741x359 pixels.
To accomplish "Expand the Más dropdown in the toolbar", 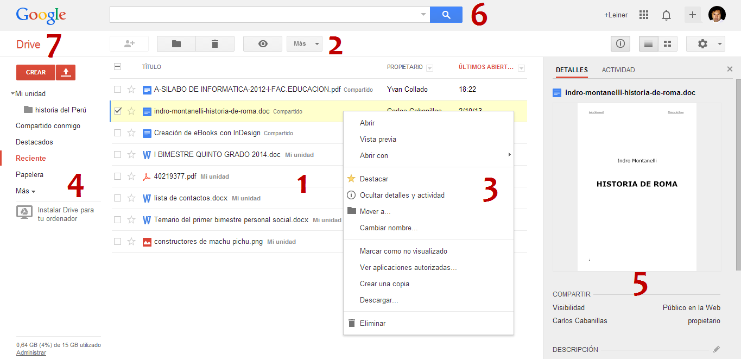I will tap(304, 43).
